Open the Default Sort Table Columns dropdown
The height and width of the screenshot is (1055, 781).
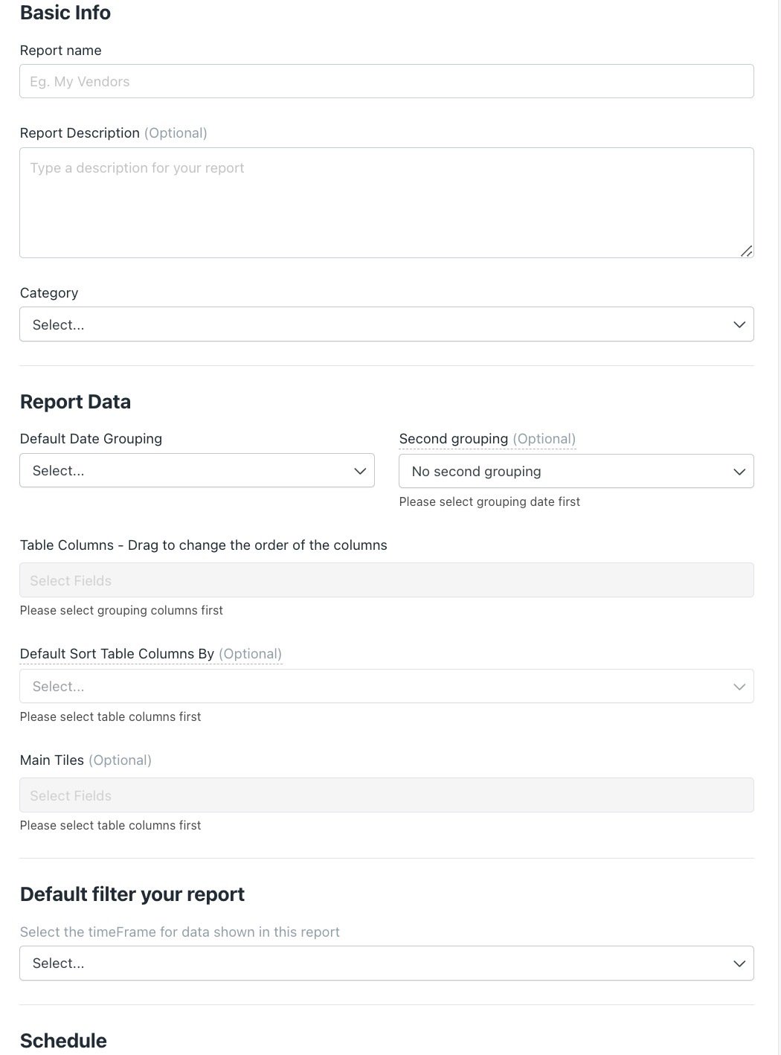386,686
